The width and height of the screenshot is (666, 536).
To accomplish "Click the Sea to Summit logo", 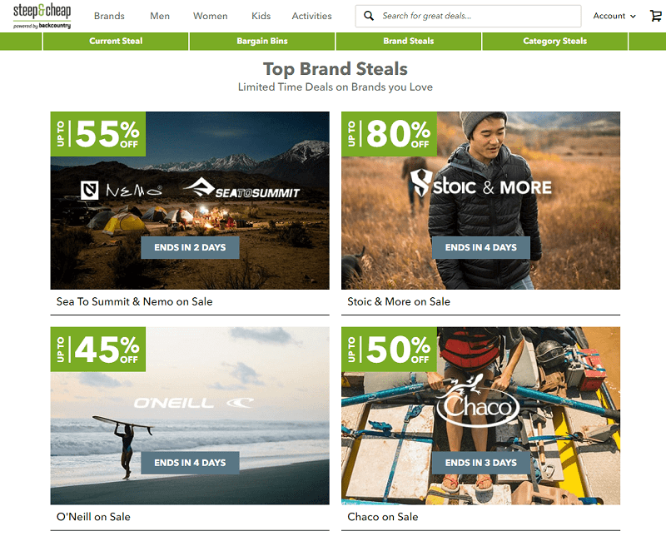I will point(241,188).
